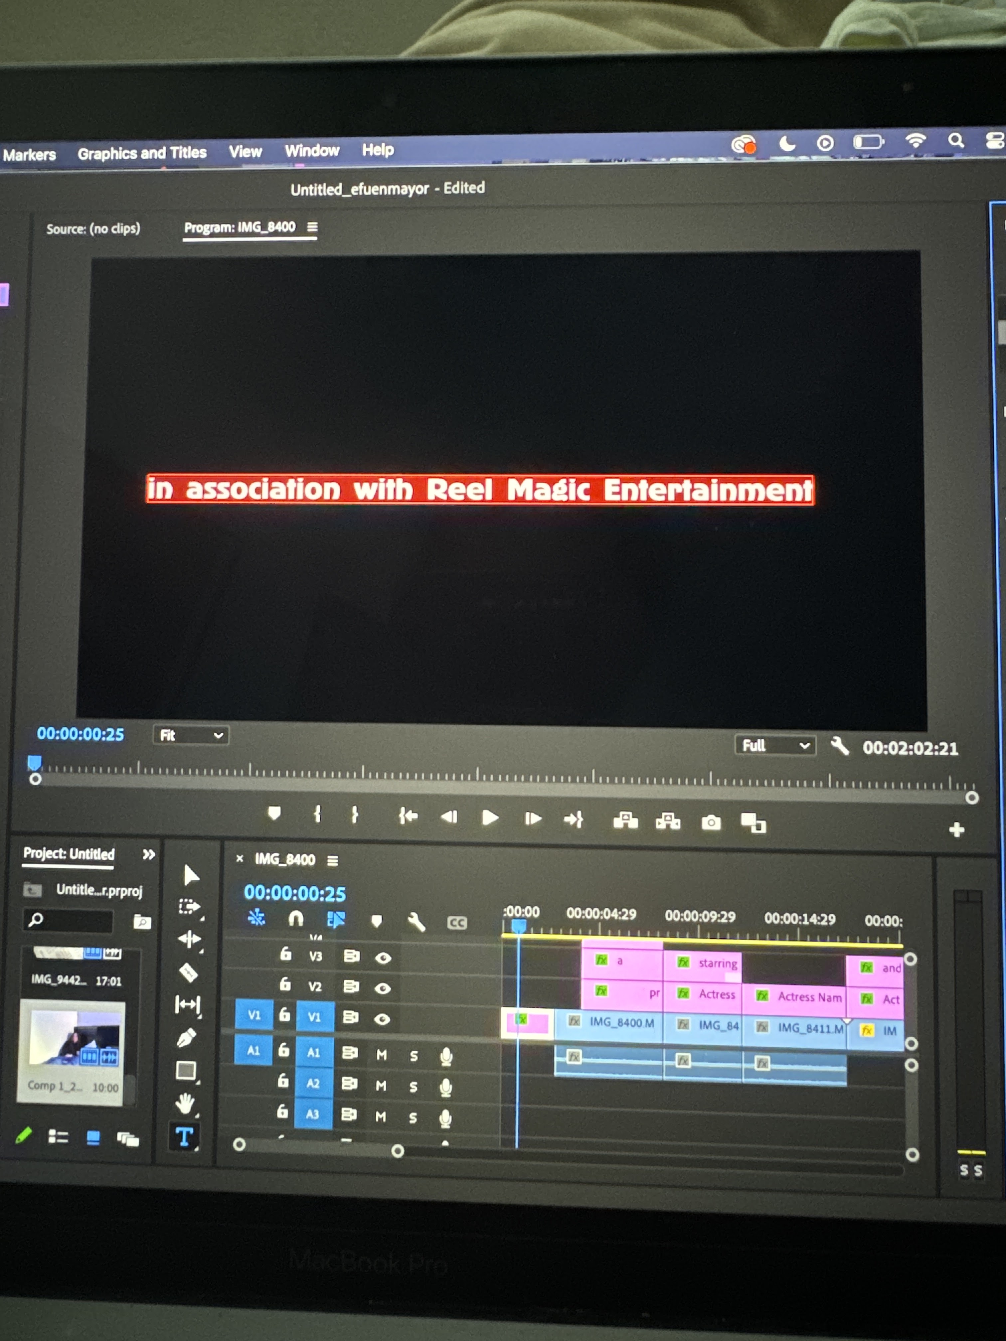The image size is (1006, 1341).
Task: Click Go to Out point
Action: click(x=574, y=819)
